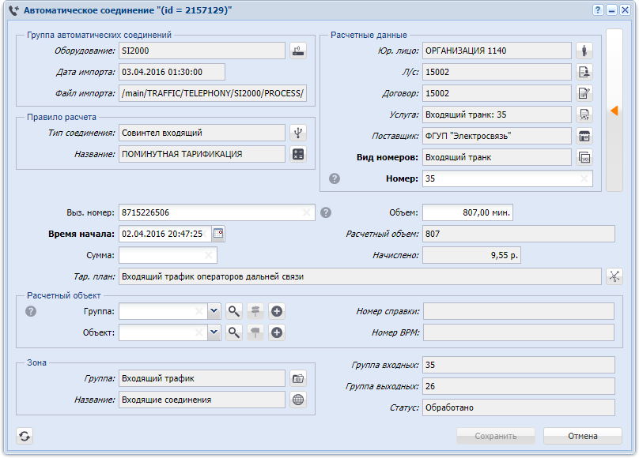The width and height of the screenshot is (639, 458).
Task: Clear the Выз. номер field with X
Action: click(307, 212)
